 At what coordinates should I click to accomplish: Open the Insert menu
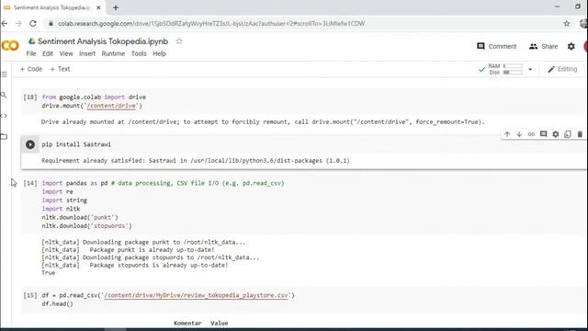(87, 53)
